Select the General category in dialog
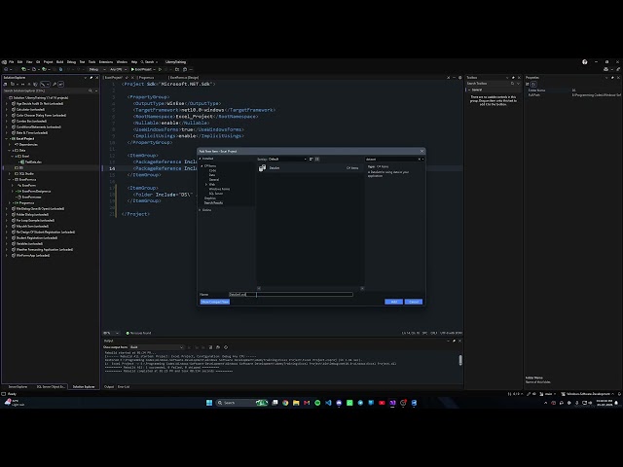The width and height of the screenshot is (623, 467). click(214, 180)
